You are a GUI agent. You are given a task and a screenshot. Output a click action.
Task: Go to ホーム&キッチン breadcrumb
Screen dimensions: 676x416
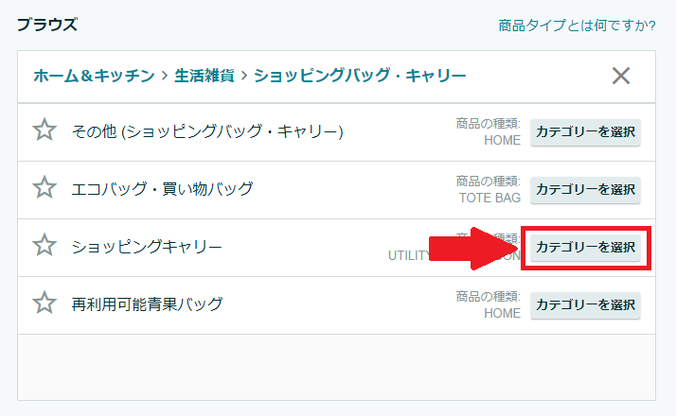click(x=94, y=76)
